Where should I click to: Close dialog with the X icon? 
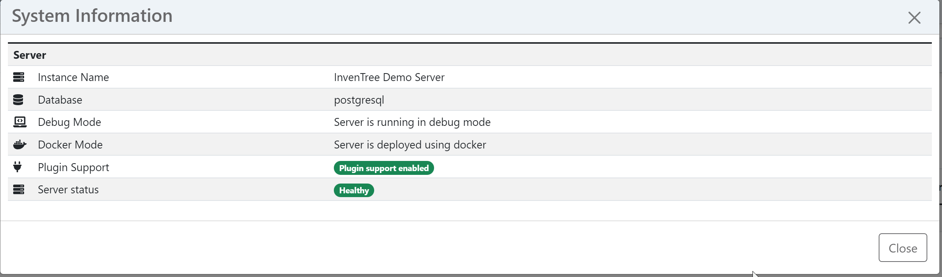coord(914,18)
